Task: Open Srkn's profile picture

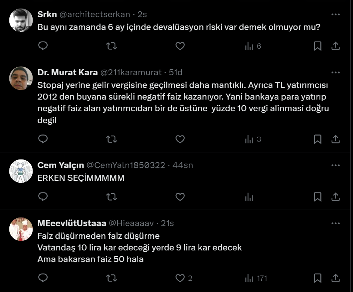Action: point(21,20)
